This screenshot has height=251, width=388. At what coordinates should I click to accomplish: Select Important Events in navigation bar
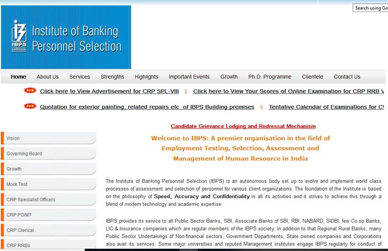(189, 77)
